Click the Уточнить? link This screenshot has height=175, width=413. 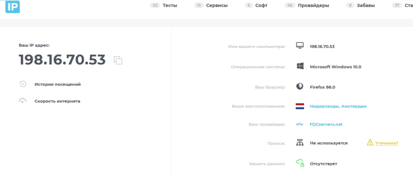point(387,143)
